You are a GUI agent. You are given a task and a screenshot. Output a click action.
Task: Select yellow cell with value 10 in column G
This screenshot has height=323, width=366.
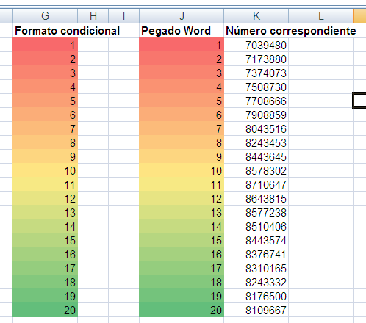point(45,170)
